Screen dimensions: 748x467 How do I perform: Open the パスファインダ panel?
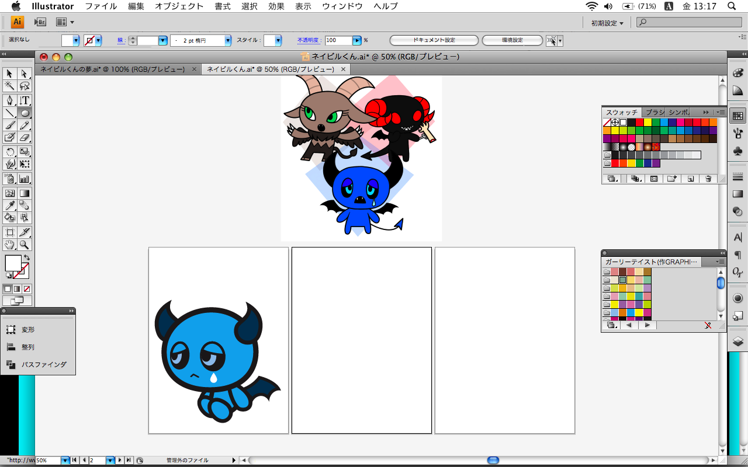pyautogui.click(x=37, y=365)
